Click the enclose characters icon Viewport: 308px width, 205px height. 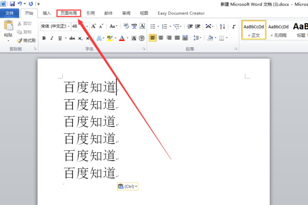(x=142, y=38)
